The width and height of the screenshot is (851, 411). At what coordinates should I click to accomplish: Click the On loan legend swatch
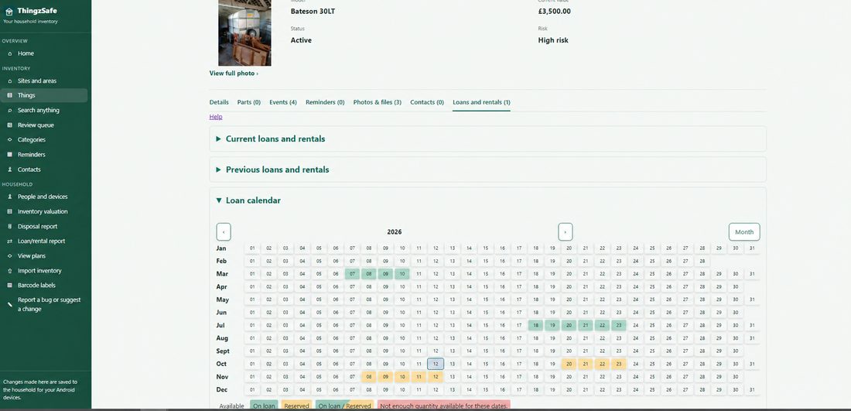point(265,406)
